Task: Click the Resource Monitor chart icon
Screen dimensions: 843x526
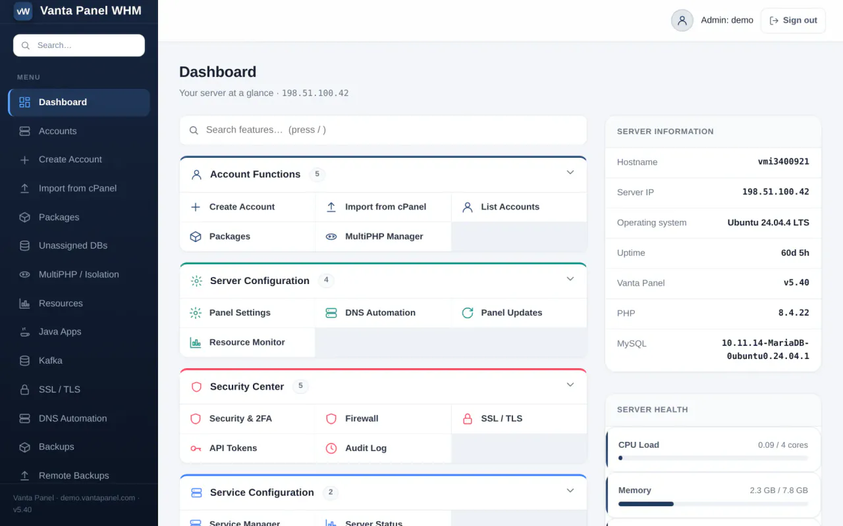Action: (196, 343)
